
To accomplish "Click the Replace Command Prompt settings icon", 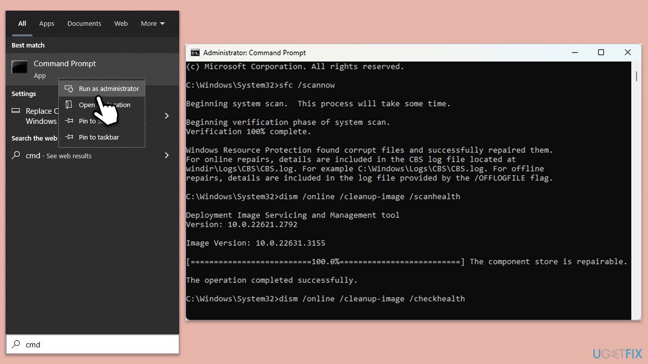I will coord(16,111).
